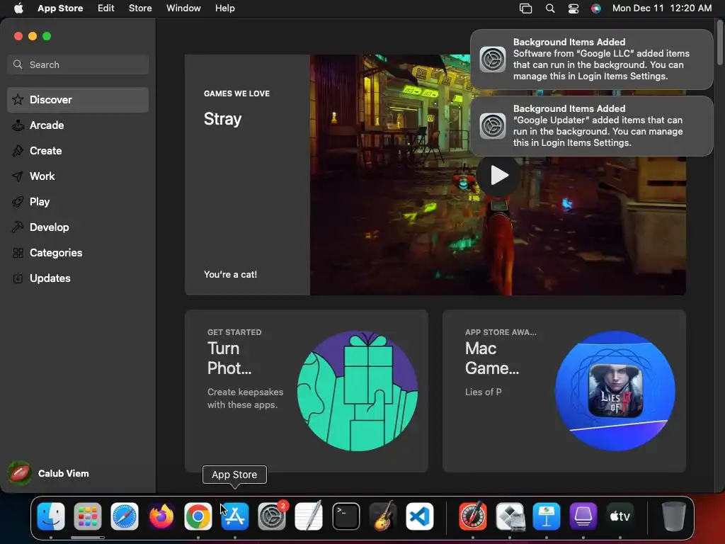Open the Store menu

140,8
